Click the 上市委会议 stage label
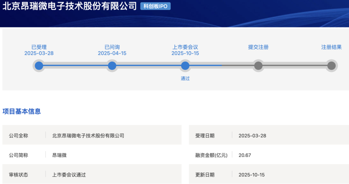Viewport: 349px width, 184px height. click(x=185, y=47)
